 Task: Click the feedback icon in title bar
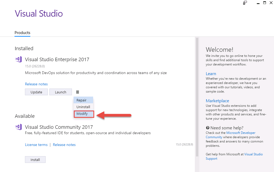coord(245,3)
